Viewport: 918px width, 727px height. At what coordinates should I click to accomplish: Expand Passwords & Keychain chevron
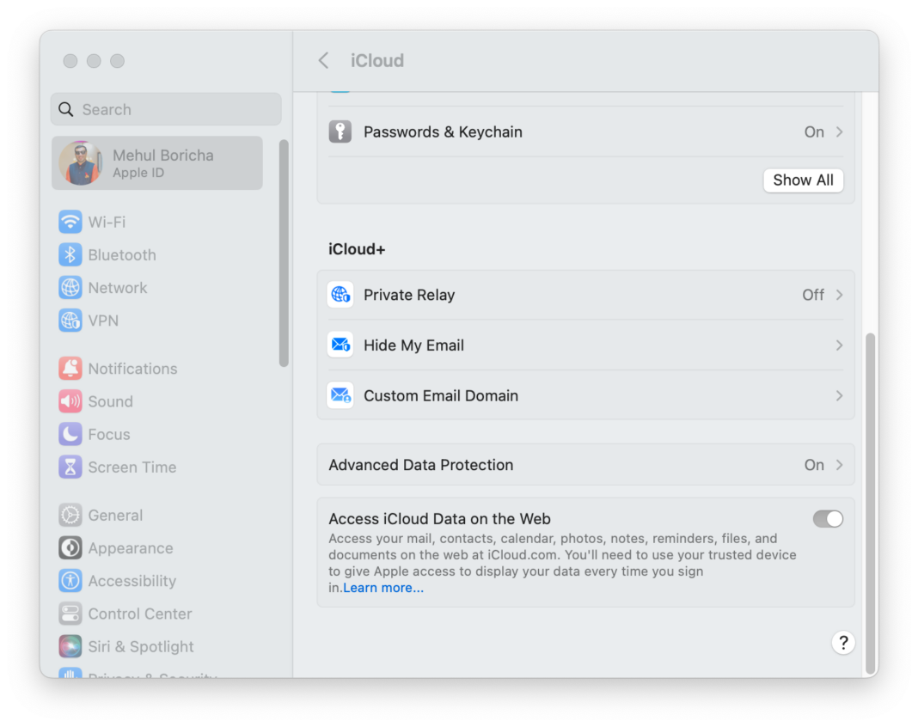pyautogui.click(x=840, y=131)
